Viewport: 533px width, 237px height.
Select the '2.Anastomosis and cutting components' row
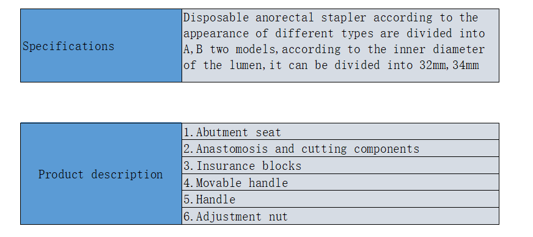340,148
